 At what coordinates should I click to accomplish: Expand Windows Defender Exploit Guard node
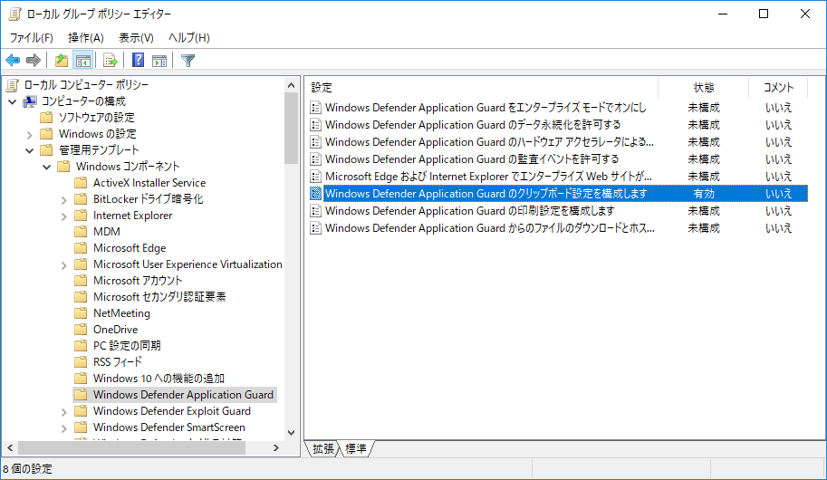pyautogui.click(x=63, y=412)
